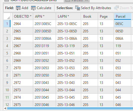The height and width of the screenshot is (111, 133).
Task: Click Parcel cell 044
Action: [123, 90]
